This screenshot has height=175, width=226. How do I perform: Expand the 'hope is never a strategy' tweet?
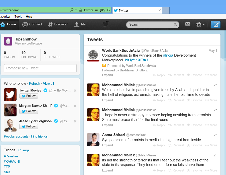coord(107,125)
